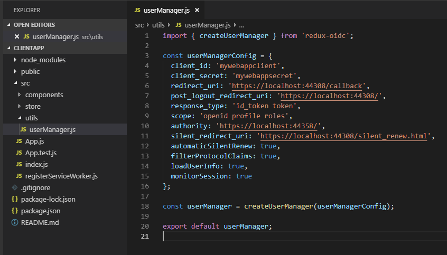
Task: Click the info icon beside README.md
Action: [15, 222]
